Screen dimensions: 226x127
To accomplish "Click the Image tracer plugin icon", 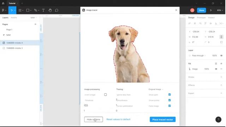I will pos(84,10).
